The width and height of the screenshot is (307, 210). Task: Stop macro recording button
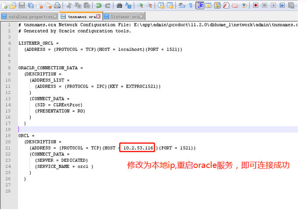[265, 6]
